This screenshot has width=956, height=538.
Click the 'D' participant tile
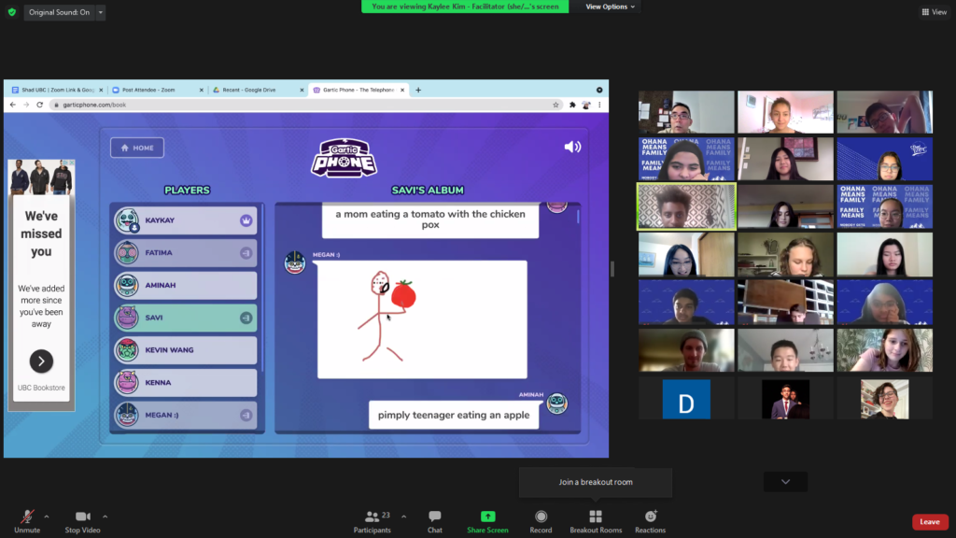pos(686,400)
